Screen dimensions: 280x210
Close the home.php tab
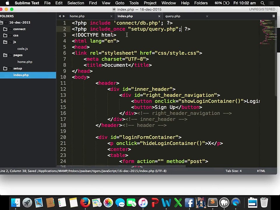tap(111, 16)
